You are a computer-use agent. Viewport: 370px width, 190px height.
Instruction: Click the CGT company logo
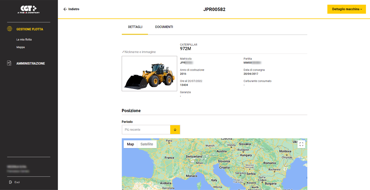[x=28, y=9]
